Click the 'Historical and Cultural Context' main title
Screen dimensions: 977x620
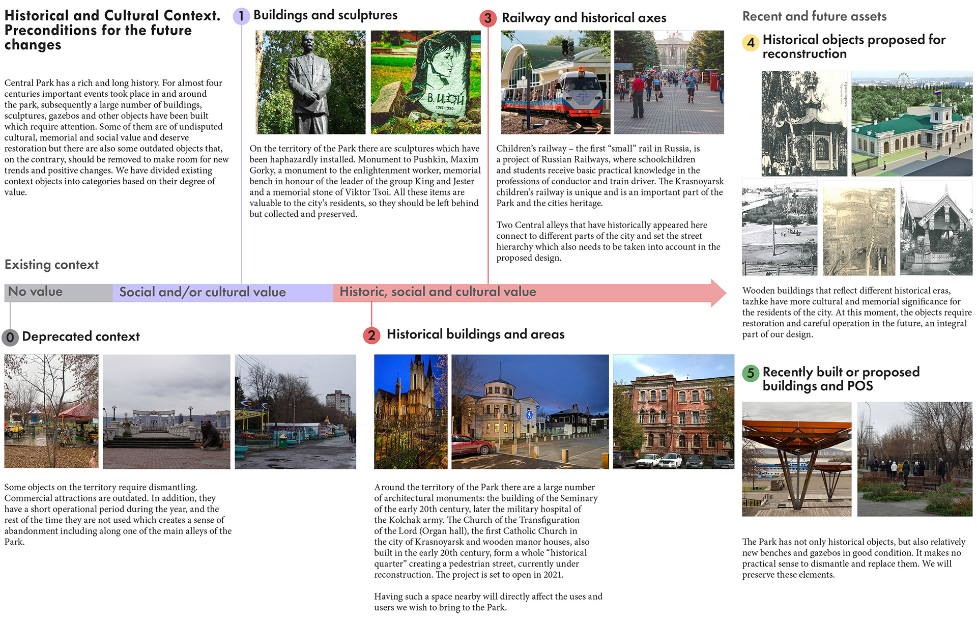112,30
